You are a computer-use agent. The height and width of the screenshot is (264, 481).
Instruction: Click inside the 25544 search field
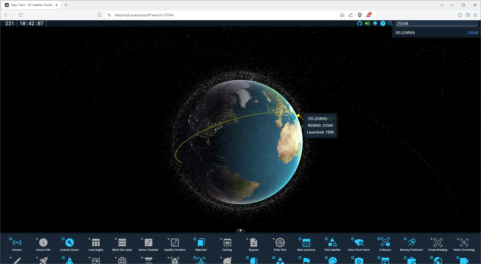point(436,23)
